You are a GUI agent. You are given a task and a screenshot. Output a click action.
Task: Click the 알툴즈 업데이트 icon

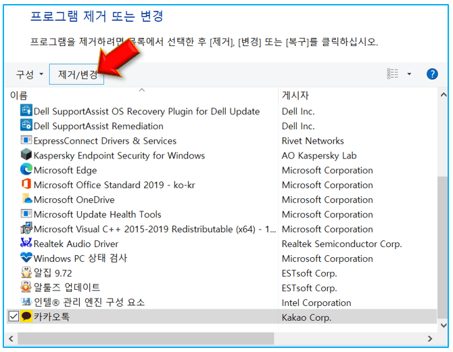pos(26,286)
